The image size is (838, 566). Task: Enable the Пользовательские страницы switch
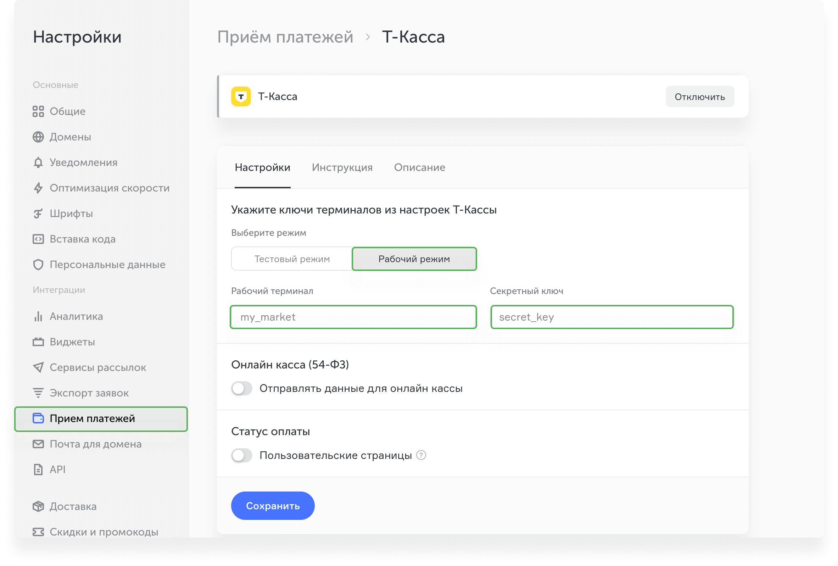click(x=242, y=456)
